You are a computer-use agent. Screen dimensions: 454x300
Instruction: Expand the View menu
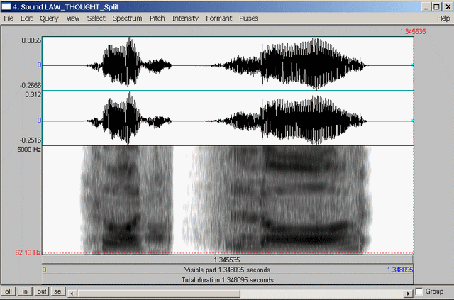[x=73, y=18]
